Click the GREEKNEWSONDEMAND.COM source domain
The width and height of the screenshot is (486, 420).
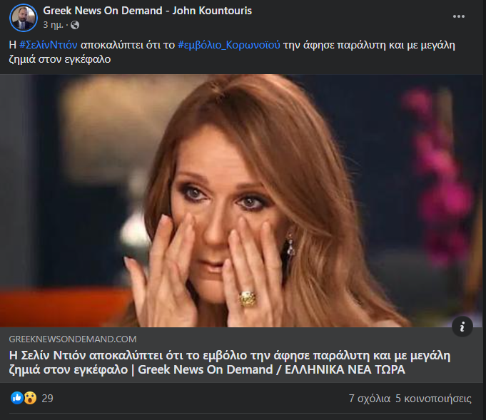(x=73, y=339)
